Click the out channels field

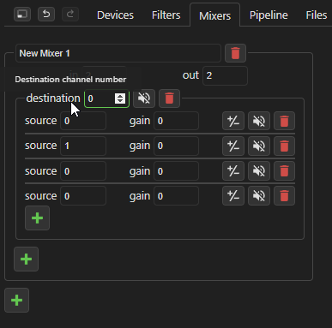pyautogui.click(x=225, y=75)
